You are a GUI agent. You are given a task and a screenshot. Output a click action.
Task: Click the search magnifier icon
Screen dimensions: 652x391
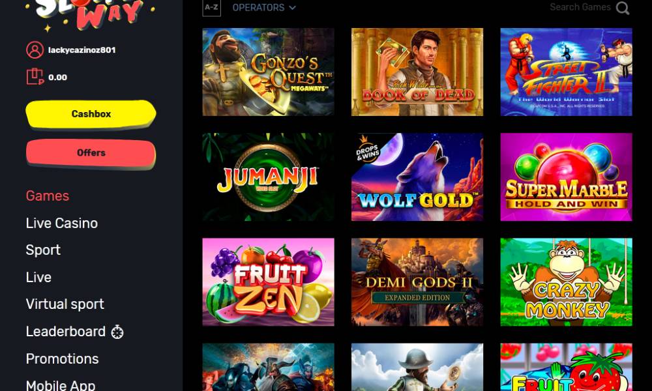[623, 7]
